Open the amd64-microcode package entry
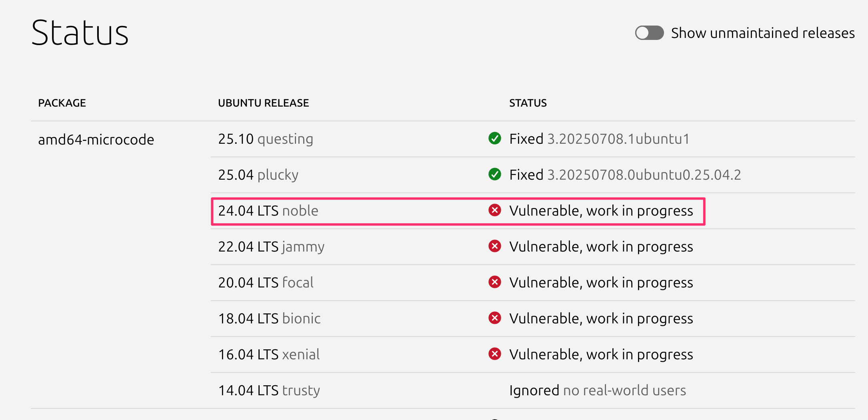This screenshot has height=420, width=868. (x=96, y=140)
